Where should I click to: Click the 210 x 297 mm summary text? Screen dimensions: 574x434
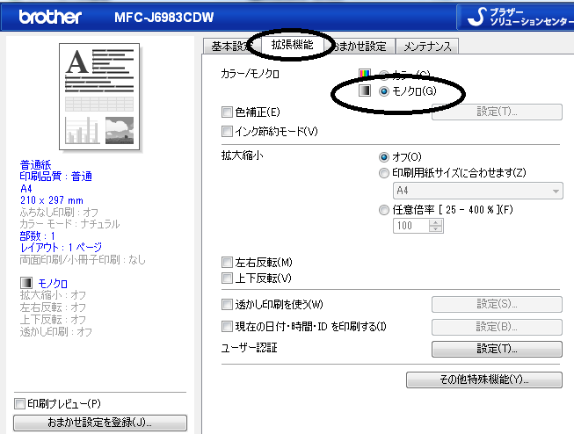click(52, 200)
